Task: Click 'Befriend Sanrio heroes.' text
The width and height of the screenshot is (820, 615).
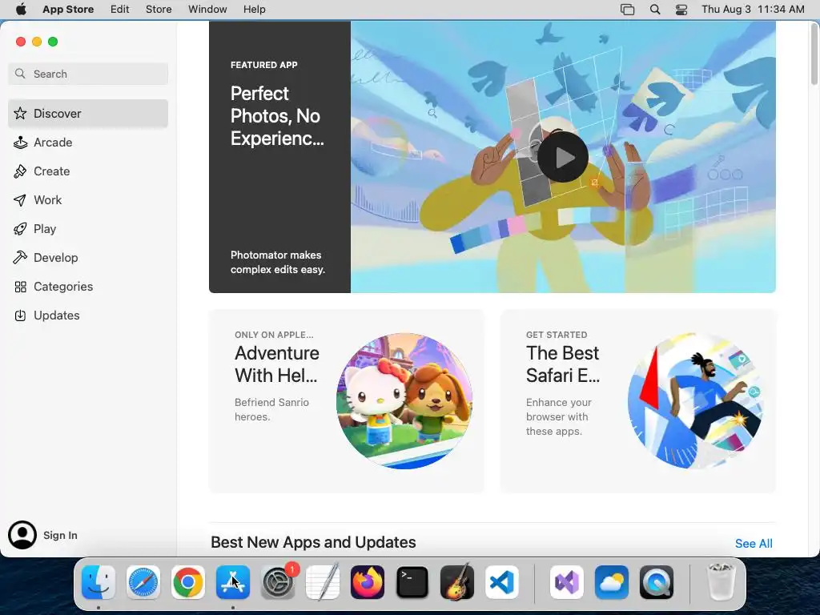Action: click(x=272, y=409)
